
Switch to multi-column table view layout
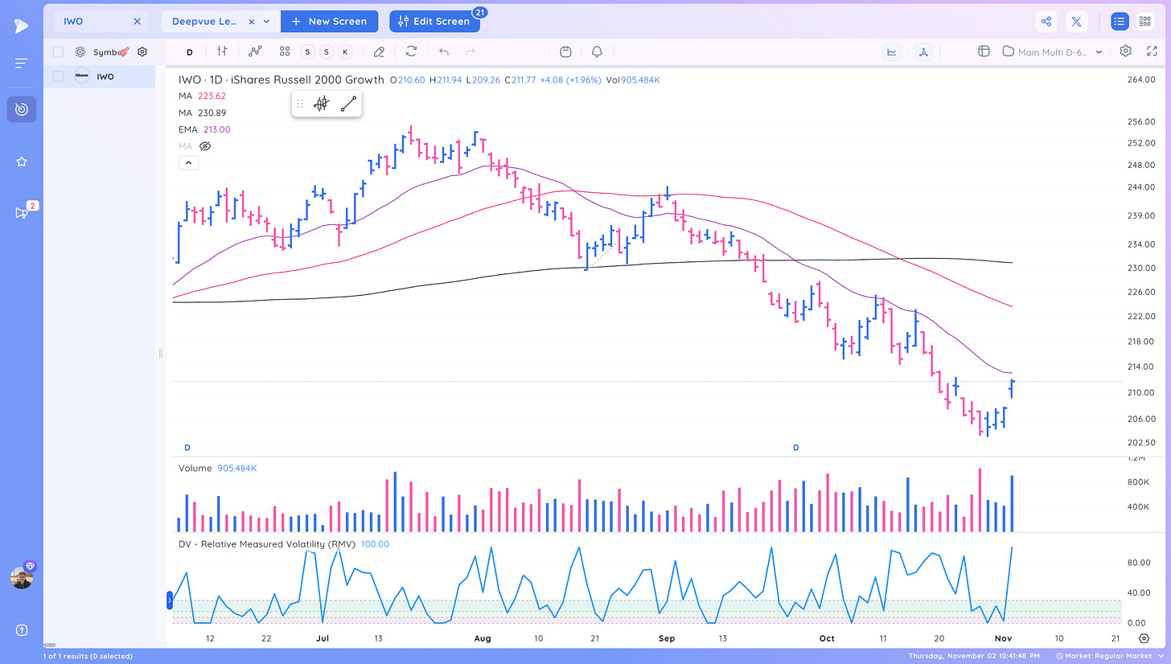pyautogui.click(x=1144, y=22)
